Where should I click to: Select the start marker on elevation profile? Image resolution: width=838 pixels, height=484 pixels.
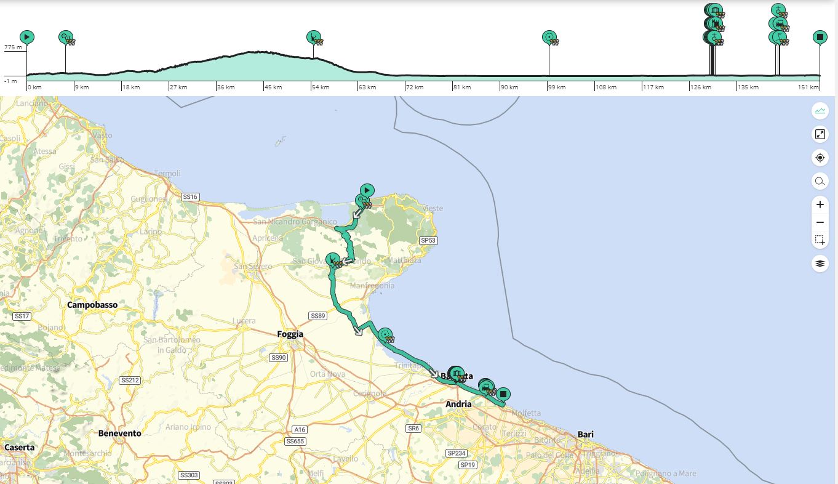(26, 37)
